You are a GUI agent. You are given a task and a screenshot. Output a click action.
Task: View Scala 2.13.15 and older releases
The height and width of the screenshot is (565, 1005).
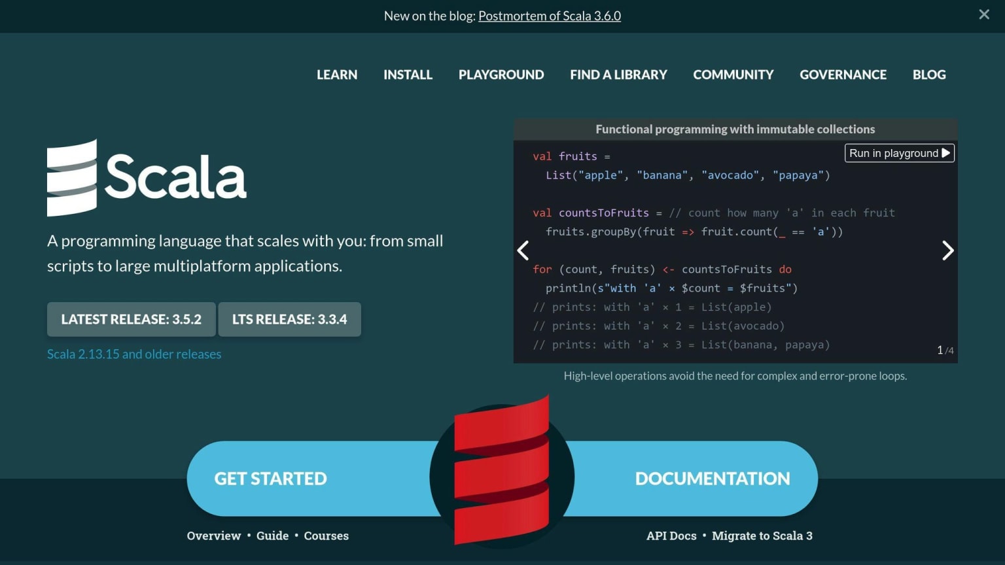coord(134,354)
